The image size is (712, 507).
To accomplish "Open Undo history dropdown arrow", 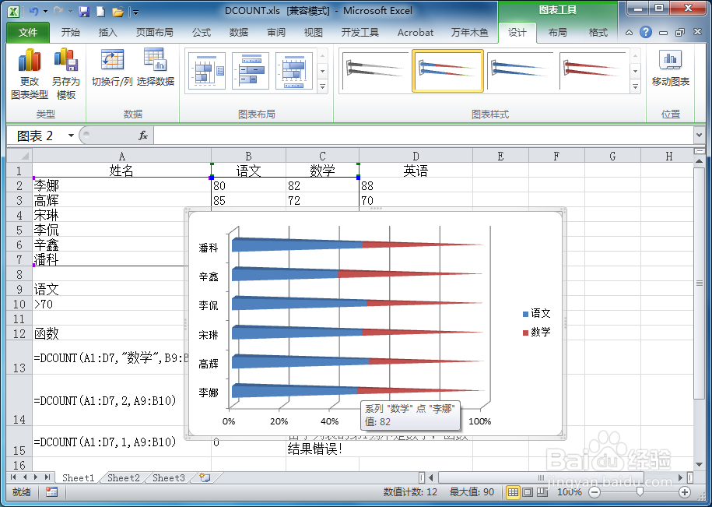I will [x=46, y=12].
